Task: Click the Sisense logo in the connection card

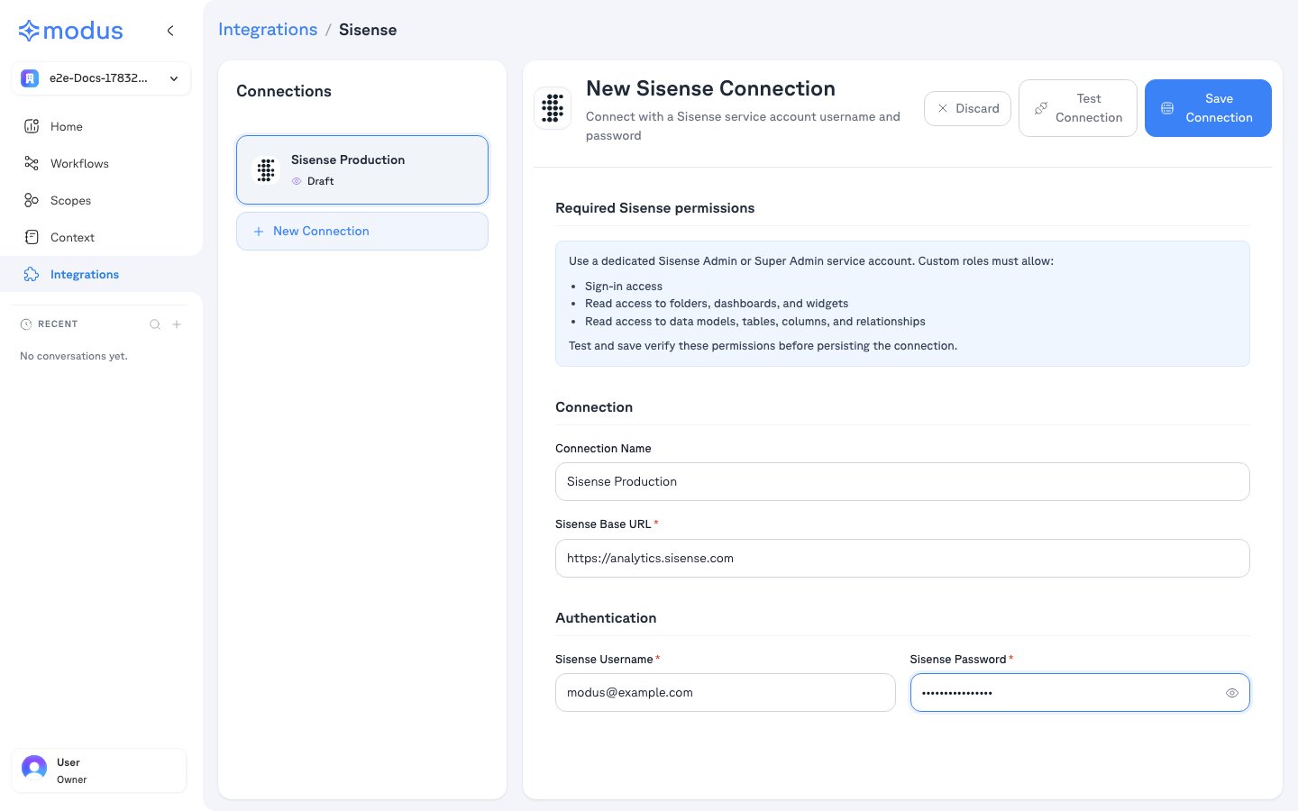Action: coord(266,170)
